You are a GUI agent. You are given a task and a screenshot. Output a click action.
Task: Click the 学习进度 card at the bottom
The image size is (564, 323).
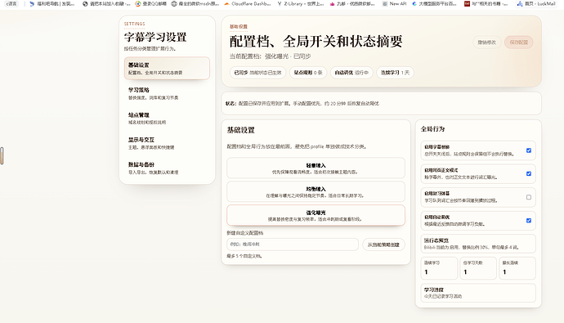[x=478, y=293]
